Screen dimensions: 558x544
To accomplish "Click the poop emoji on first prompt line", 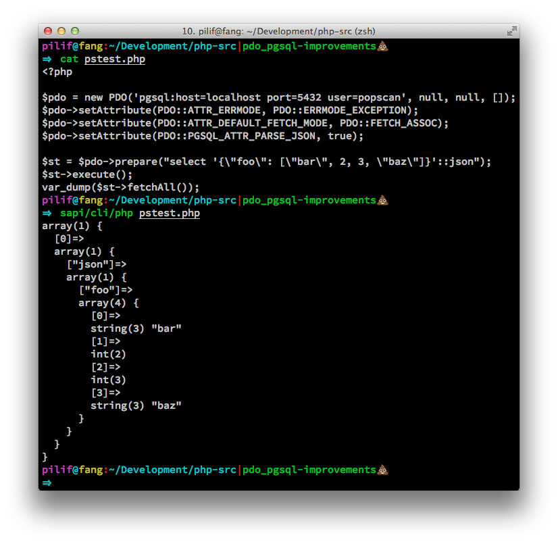I will pos(382,46).
